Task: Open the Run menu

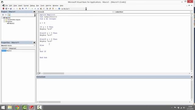Action: click(37, 5)
